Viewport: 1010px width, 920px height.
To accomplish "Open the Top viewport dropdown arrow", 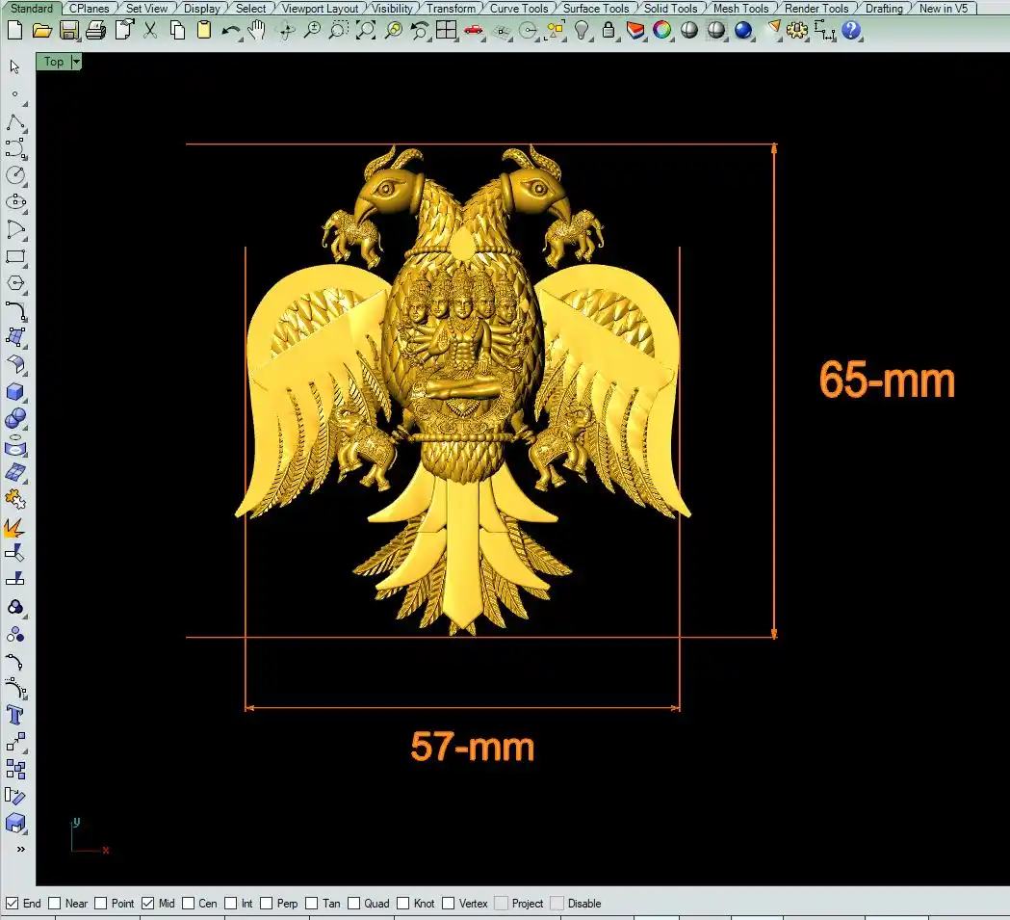I will (x=76, y=62).
